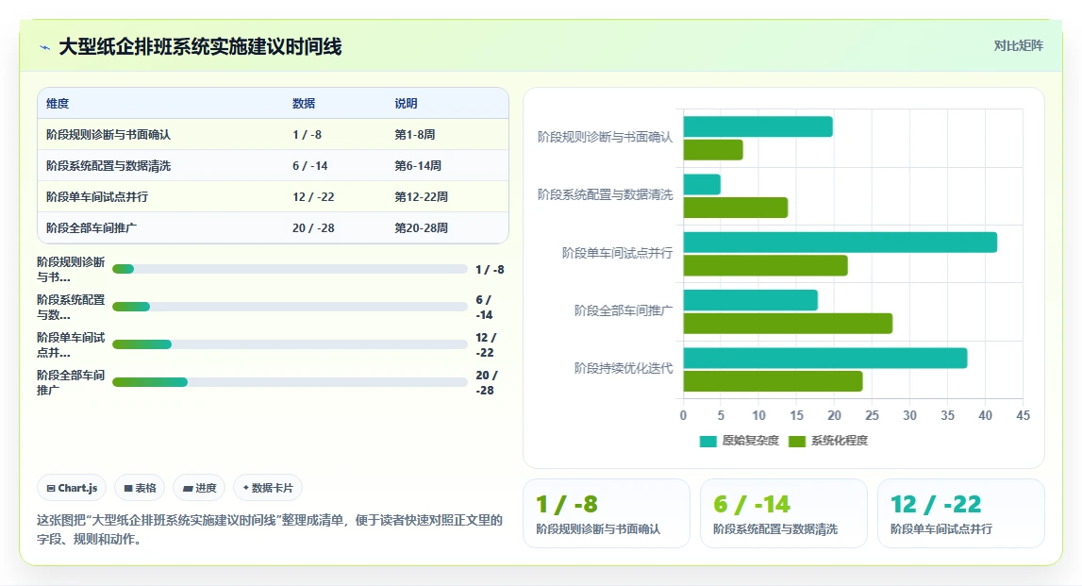Click the 对比矩阵 label
The width and height of the screenshot is (1082, 586).
1018,45
